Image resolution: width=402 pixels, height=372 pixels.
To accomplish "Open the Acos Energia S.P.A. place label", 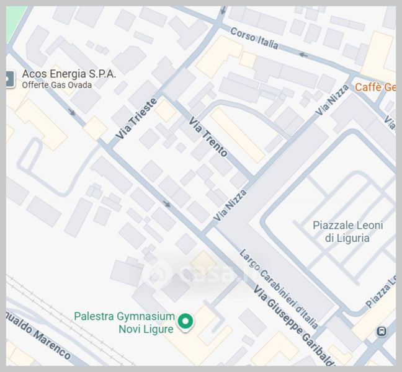I will (69, 74).
